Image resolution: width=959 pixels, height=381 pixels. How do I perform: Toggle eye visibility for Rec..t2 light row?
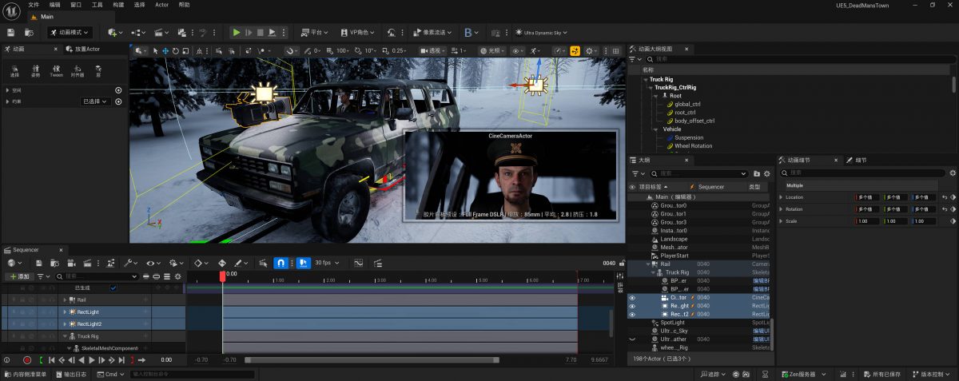coord(632,314)
